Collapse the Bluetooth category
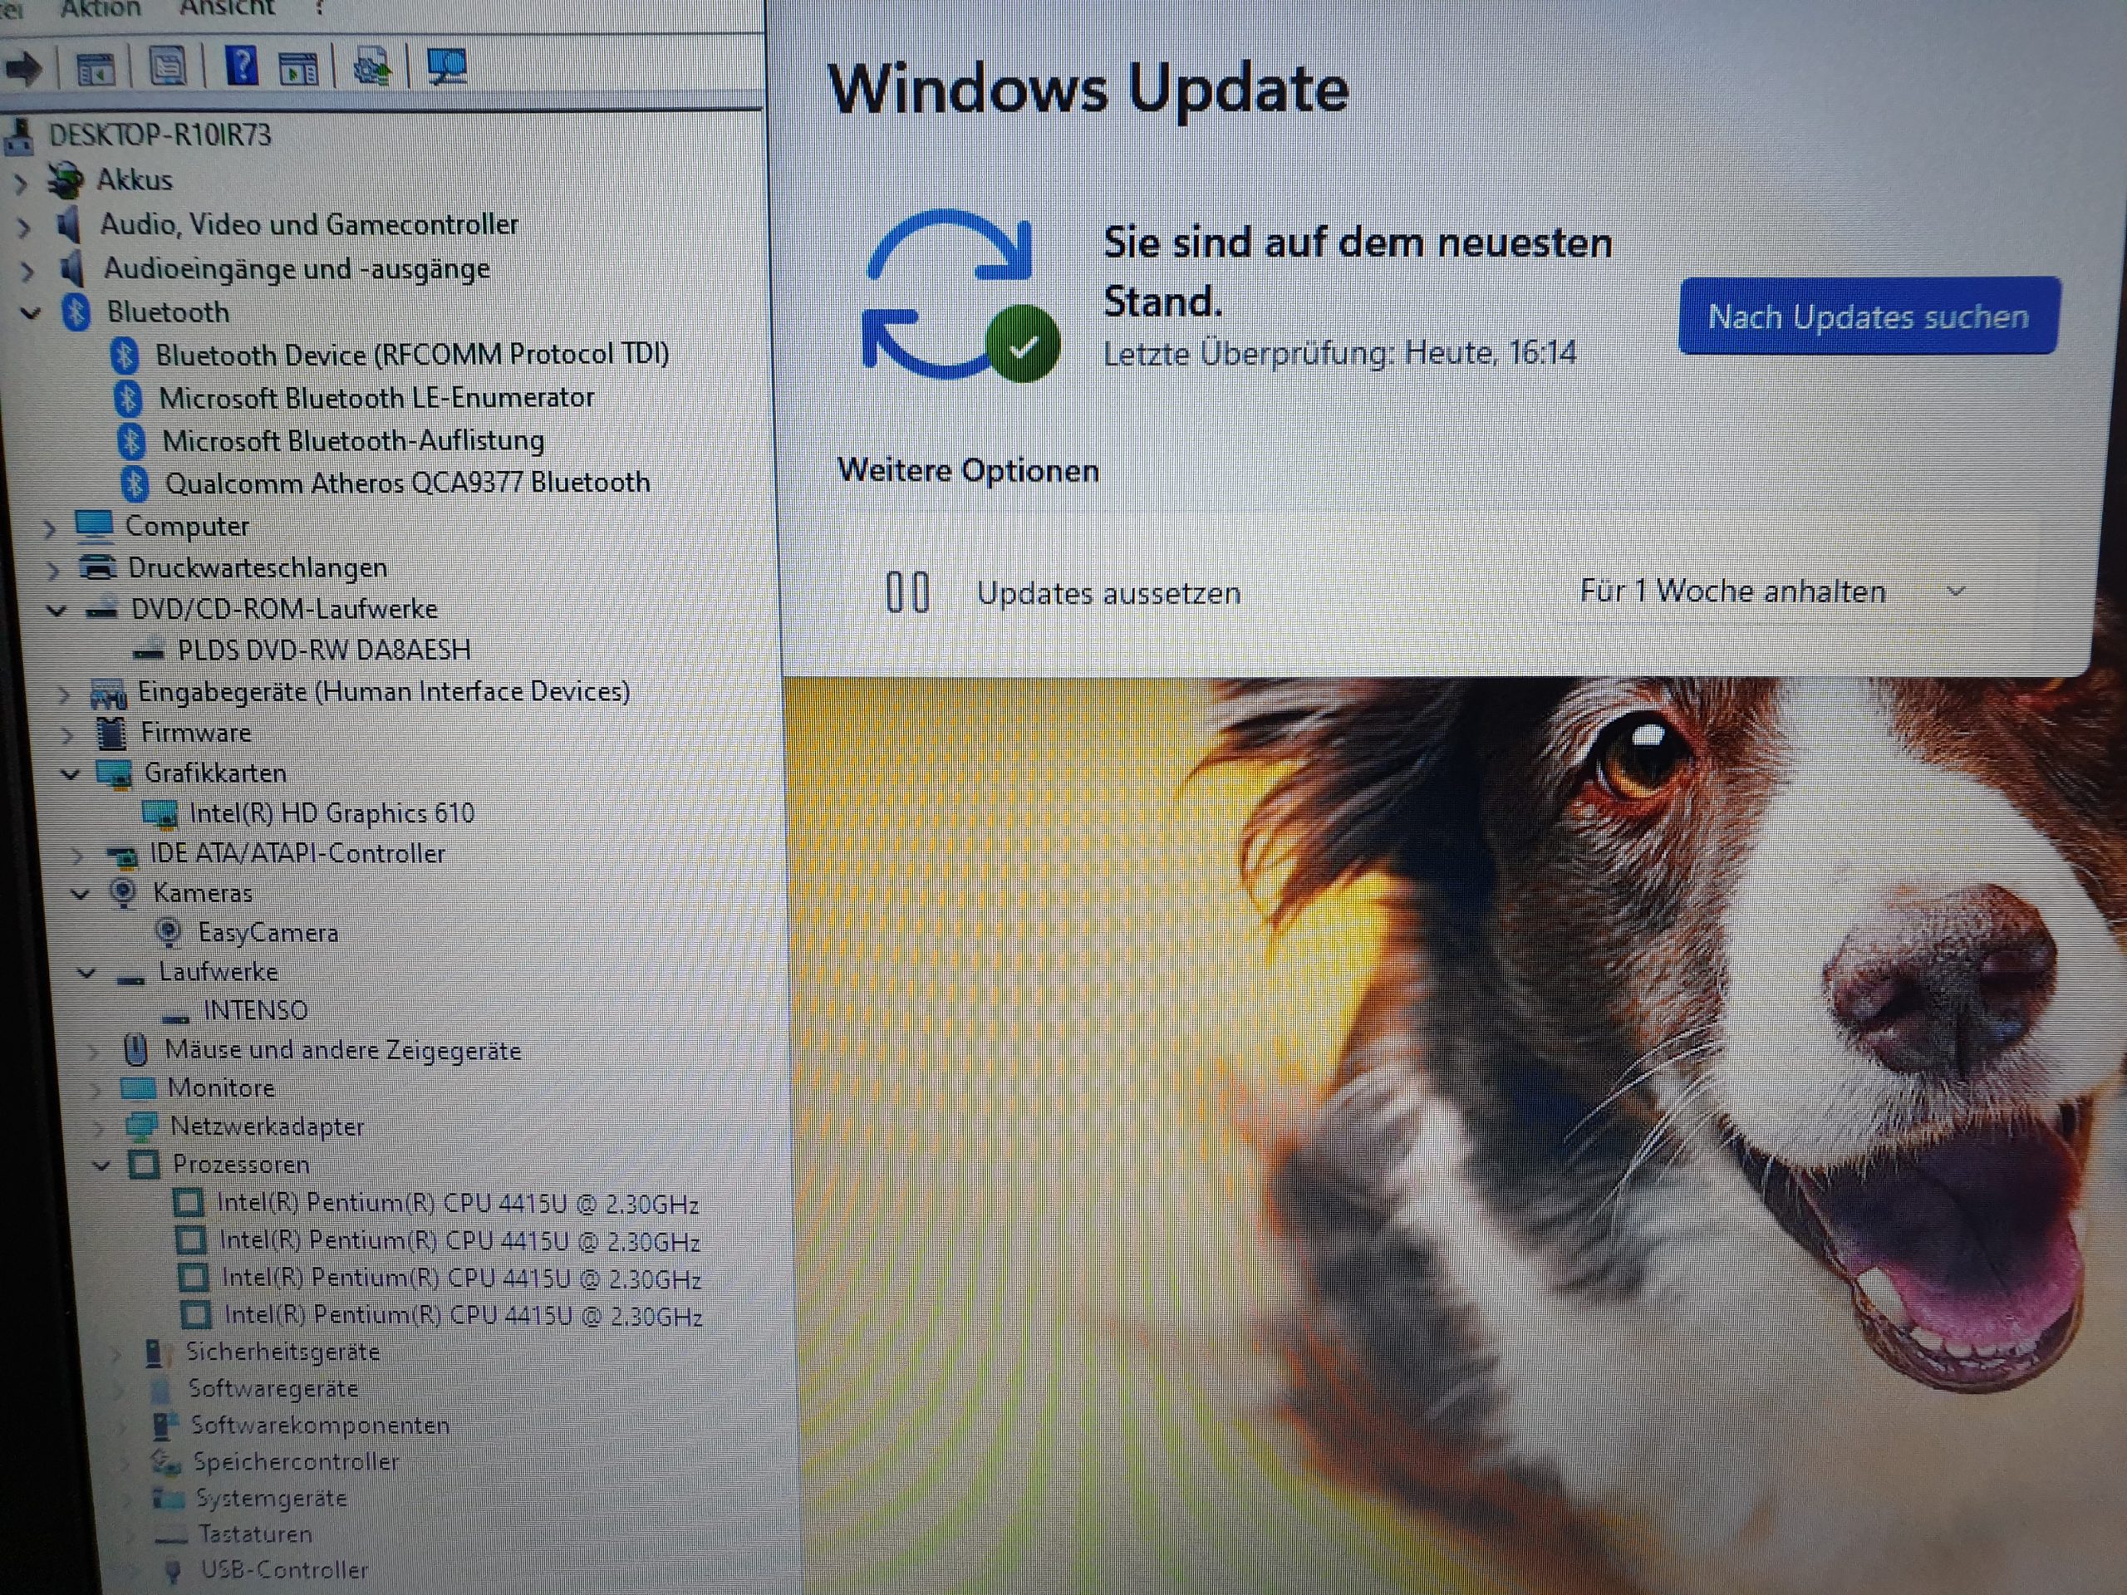Viewport: 2127px width, 1595px height. coord(31,313)
